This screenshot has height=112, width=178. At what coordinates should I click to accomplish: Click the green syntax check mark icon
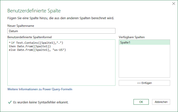pyautogui.click(x=10, y=102)
